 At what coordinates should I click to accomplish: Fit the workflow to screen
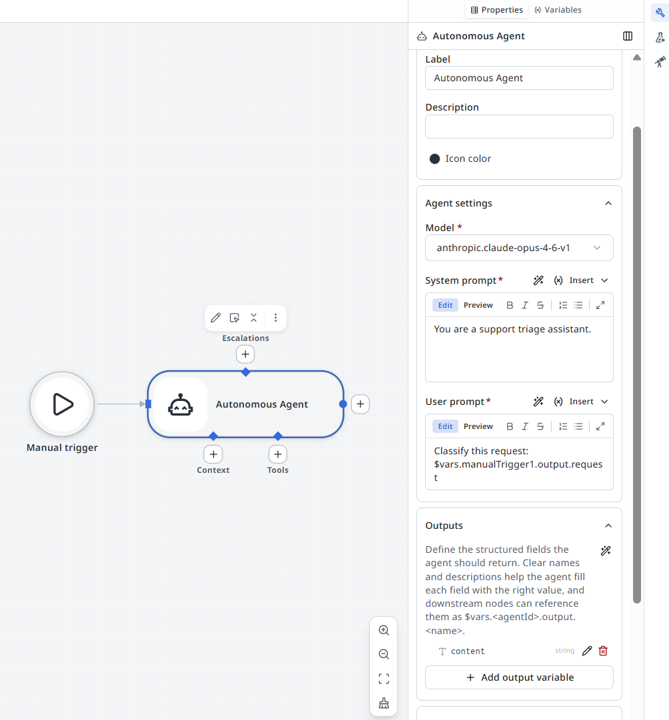tap(384, 679)
